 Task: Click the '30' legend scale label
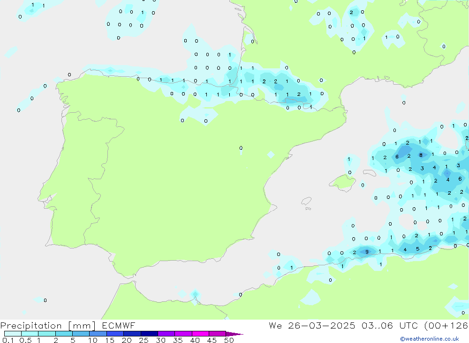click(x=160, y=340)
